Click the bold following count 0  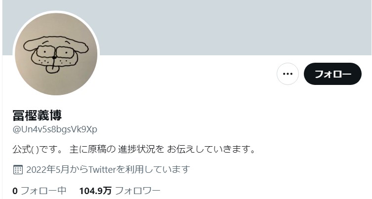tap(15, 191)
